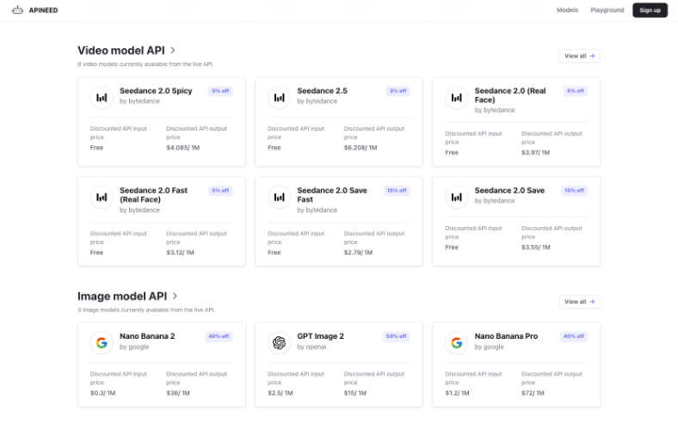The image size is (678, 436).
Task: Click the GPT Image 2 OpenAI icon
Action: (279, 342)
